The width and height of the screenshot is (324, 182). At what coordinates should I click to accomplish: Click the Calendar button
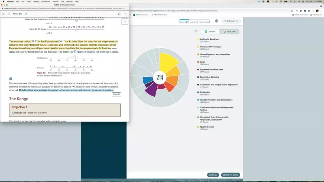(213, 175)
